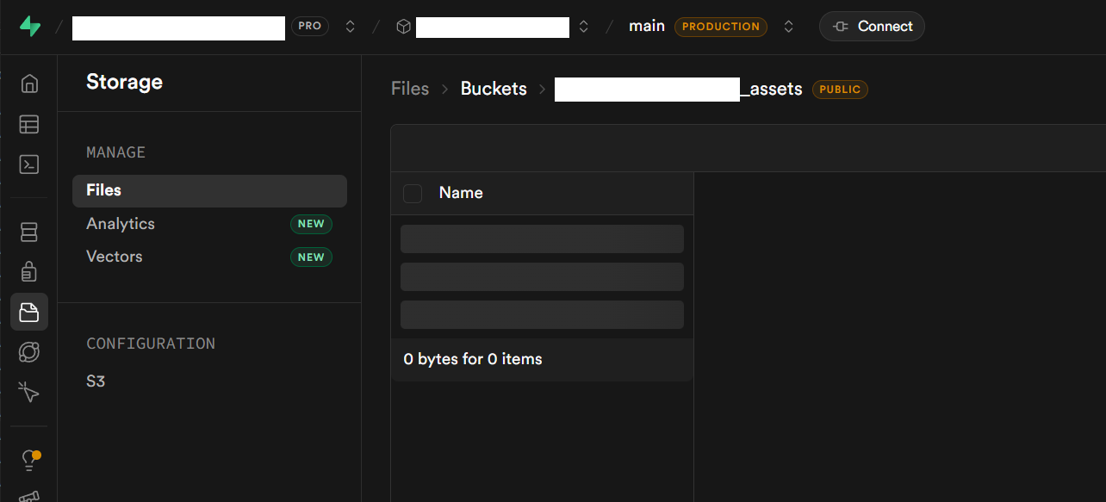Open the Advisors lightbulb icon
This screenshot has width=1106, height=502.
click(29, 460)
